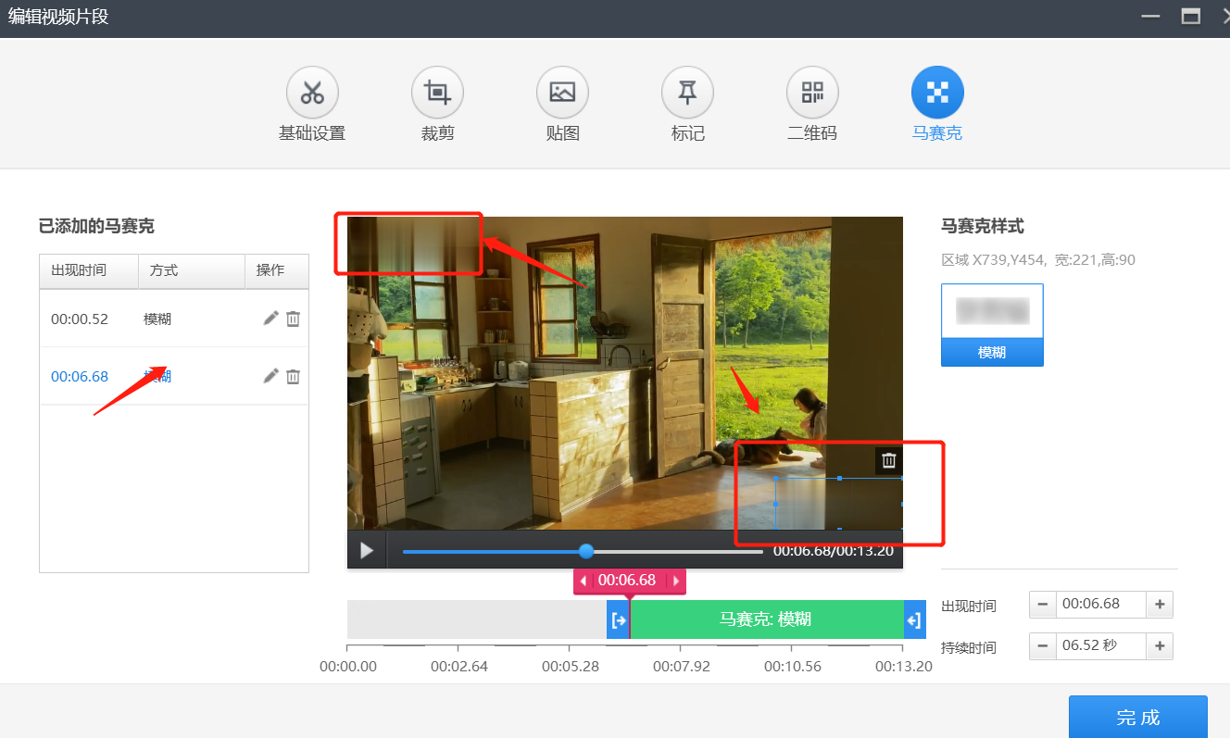Open the 贴图 image sticker tool
Screen dimensions: 1230x738
click(x=562, y=94)
